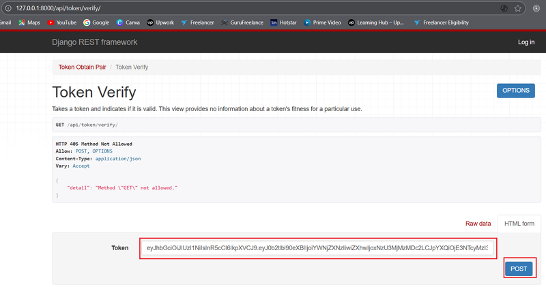Open the Maps bookmark
This screenshot has height=287, width=546.
(29, 22)
